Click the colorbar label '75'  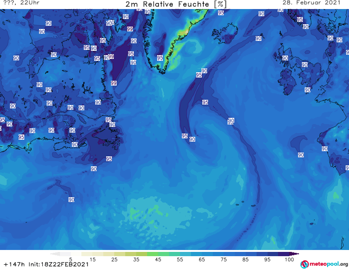223,259
